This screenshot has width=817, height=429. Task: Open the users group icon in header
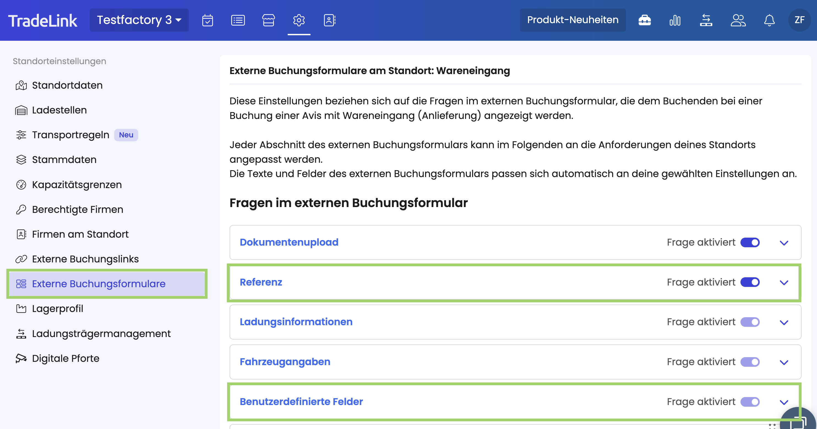[x=738, y=20]
